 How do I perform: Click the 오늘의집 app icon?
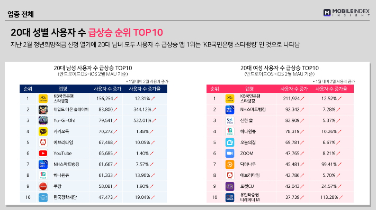(230, 142)
